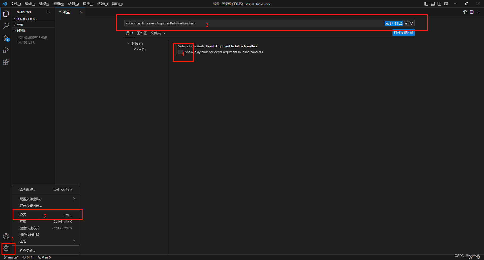Click errors and warnings status item
Screen dimensions: 484x260
pyautogui.click(x=44, y=257)
